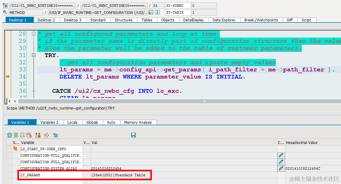The height and width of the screenshot is (184, 341).
Task: Click the first program name field /UI2/CL_NWBC_RUNTIME35
Action: click(42, 6)
